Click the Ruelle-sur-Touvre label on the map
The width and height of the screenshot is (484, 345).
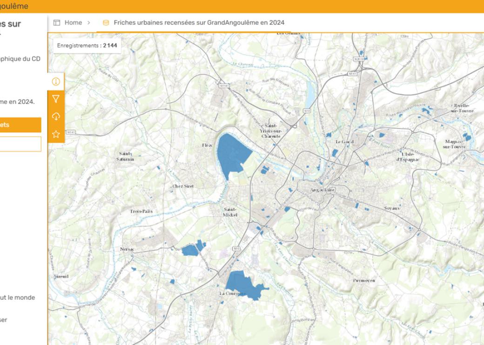click(x=462, y=108)
